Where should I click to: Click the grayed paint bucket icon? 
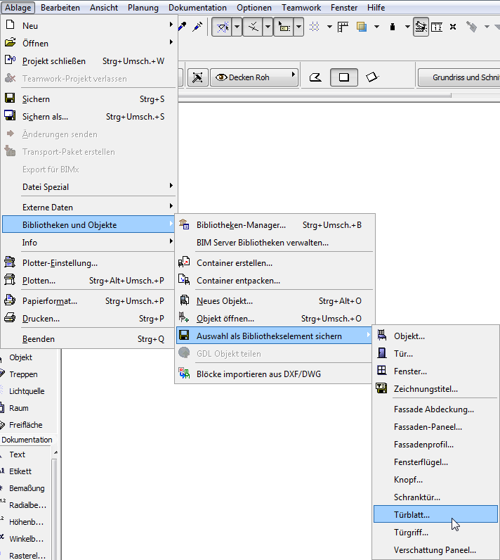pos(471,27)
